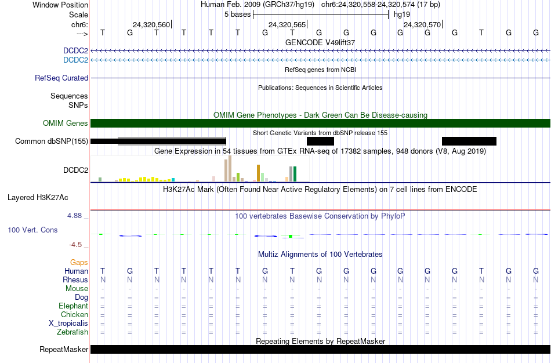Click the dark blue DCDC2 intron arrow line
Screen dimensions: 551x363
[320, 51]
